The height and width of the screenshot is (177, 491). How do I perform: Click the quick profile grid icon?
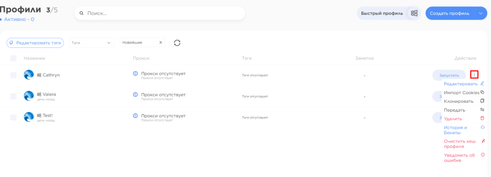(414, 13)
